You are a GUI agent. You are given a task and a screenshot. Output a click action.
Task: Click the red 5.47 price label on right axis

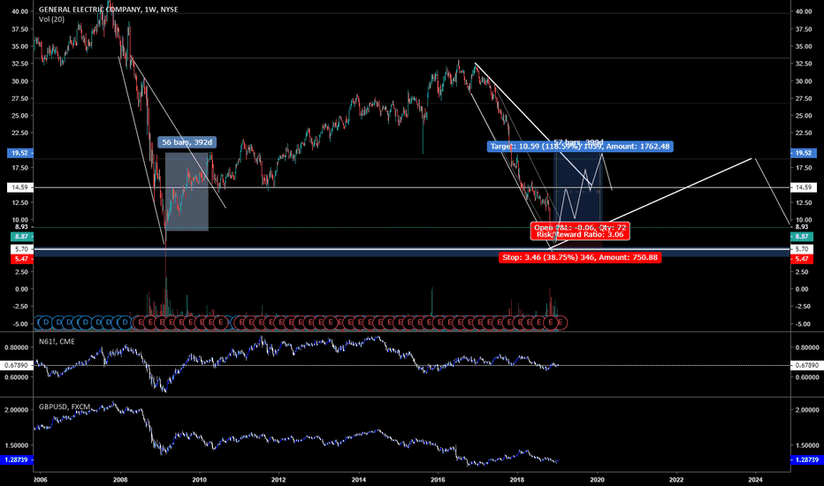pyautogui.click(x=801, y=259)
